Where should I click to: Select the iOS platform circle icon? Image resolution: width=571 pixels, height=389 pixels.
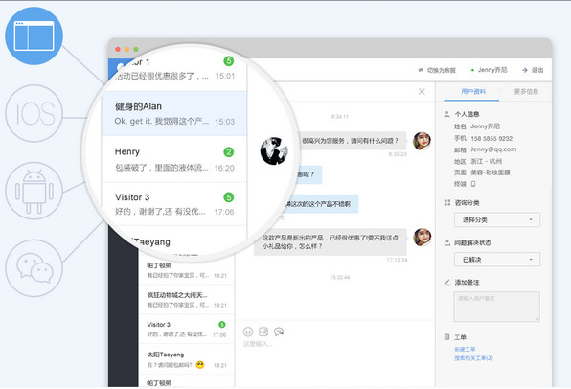pos(34,113)
